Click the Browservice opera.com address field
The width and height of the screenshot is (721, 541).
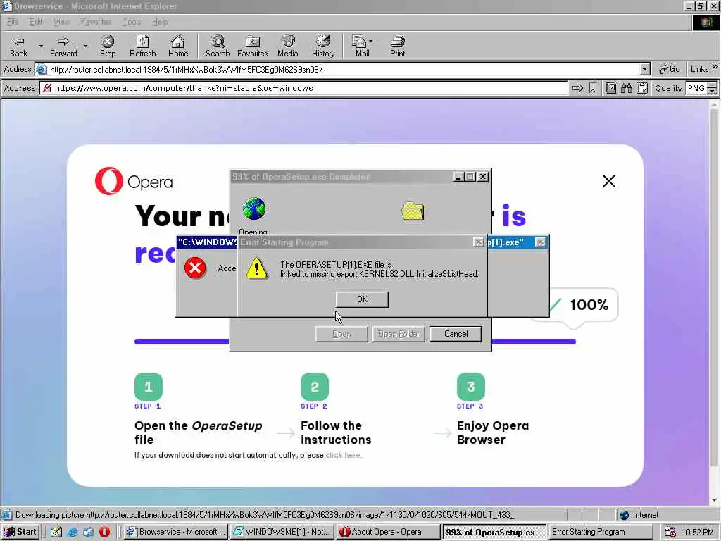303,88
